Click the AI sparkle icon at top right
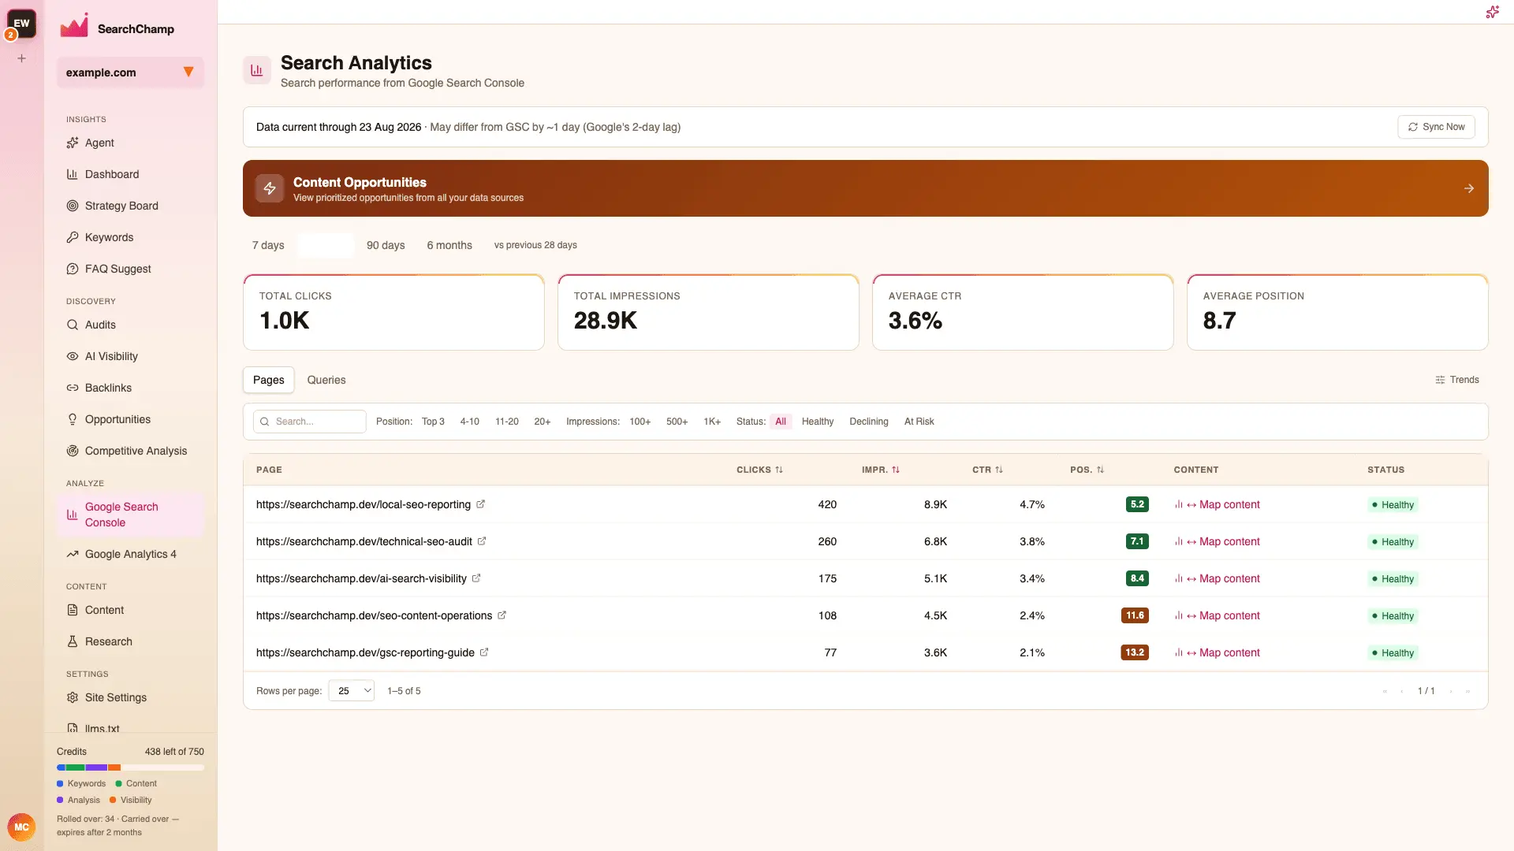This screenshot has width=1514, height=851. pyautogui.click(x=1492, y=12)
